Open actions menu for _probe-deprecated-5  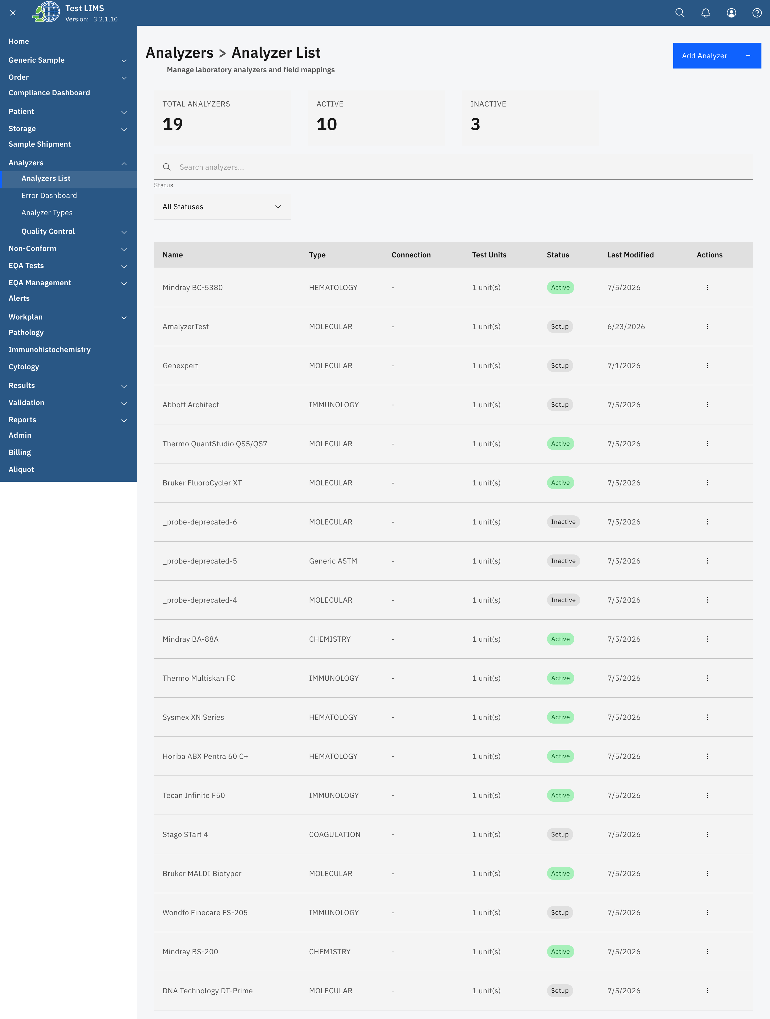click(x=707, y=561)
